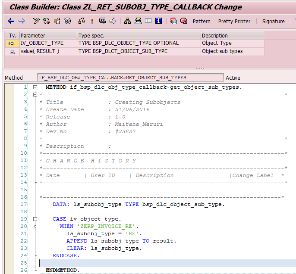
Task: Click ENDCASE on line 24
Action: [65, 256]
